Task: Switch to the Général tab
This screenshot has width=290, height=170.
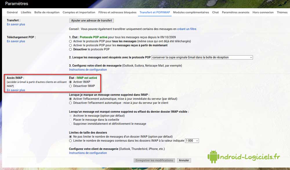Action: [12, 12]
